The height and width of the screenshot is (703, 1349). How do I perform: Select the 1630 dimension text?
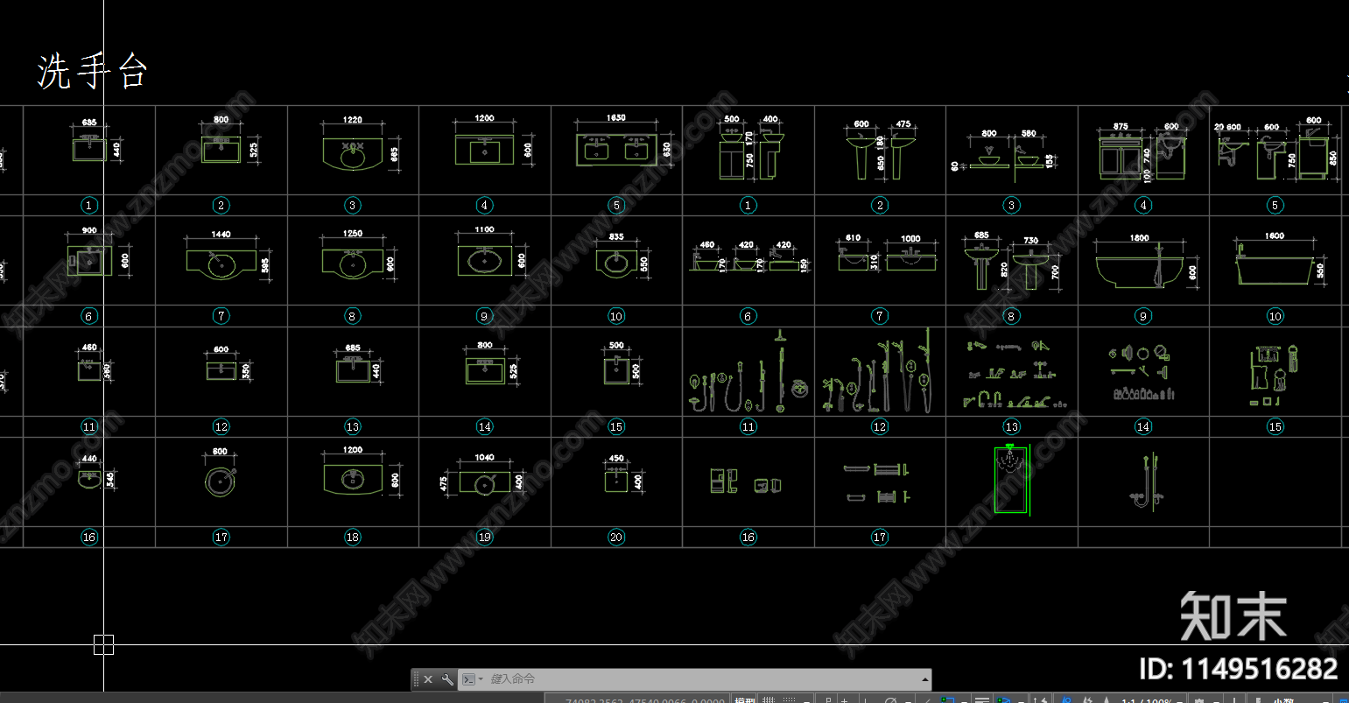click(x=616, y=117)
